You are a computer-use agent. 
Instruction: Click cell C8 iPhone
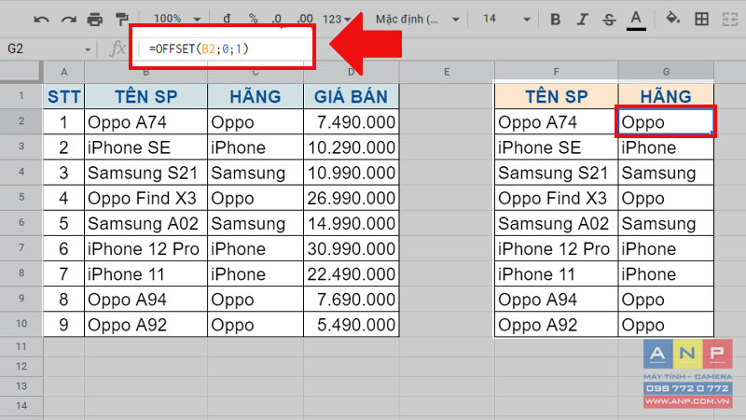[256, 274]
